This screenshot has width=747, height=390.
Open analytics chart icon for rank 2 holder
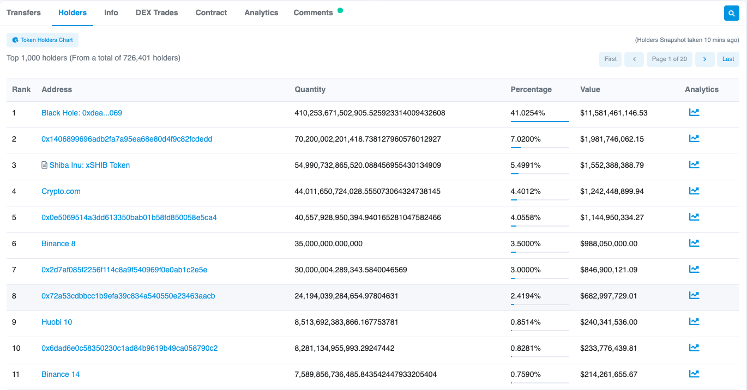pyautogui.click(x=694, y=139)
